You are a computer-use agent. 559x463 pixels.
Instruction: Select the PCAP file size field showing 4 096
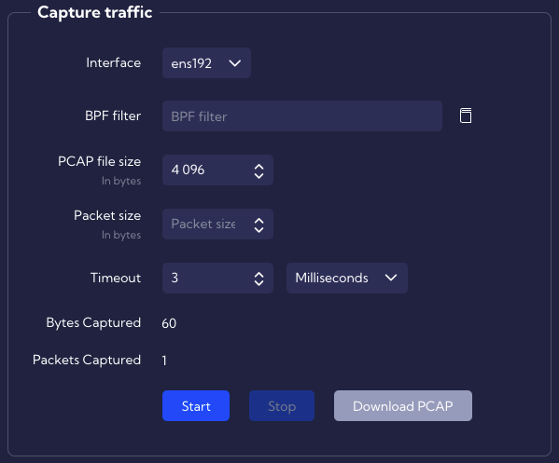pos(217,170)
